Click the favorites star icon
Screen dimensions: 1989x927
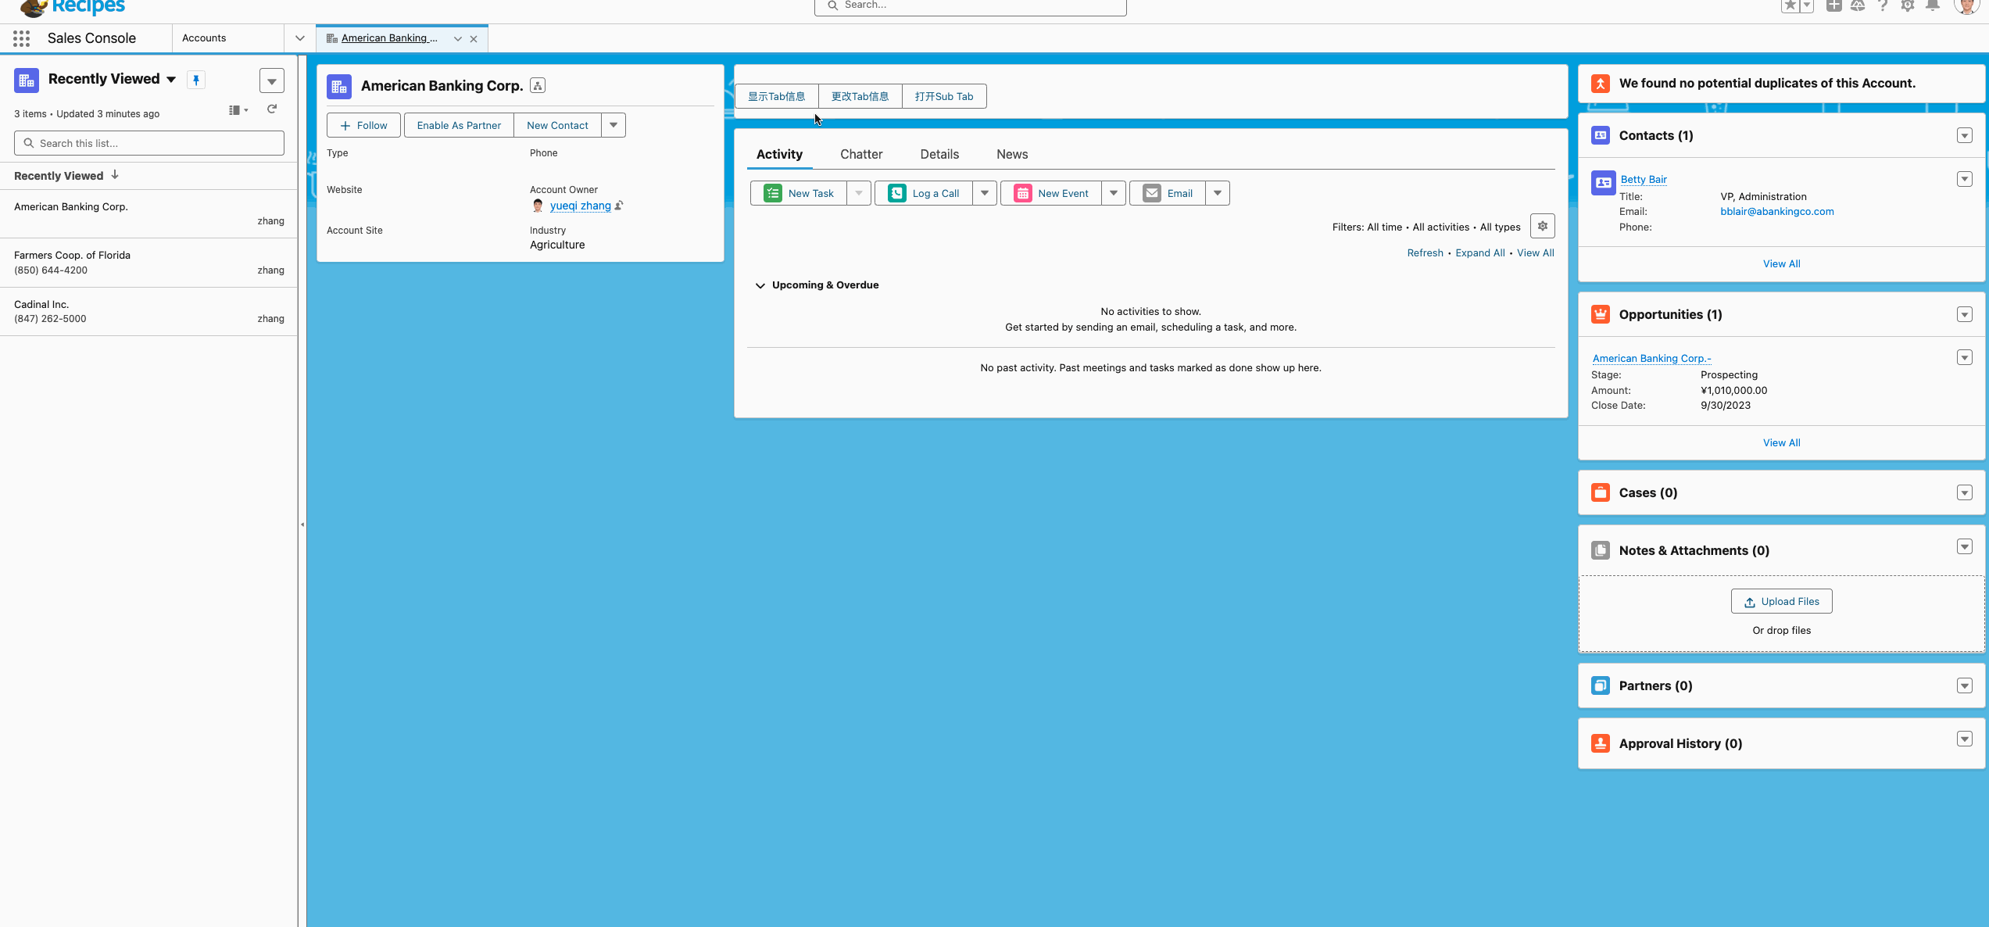[1791, 6]
